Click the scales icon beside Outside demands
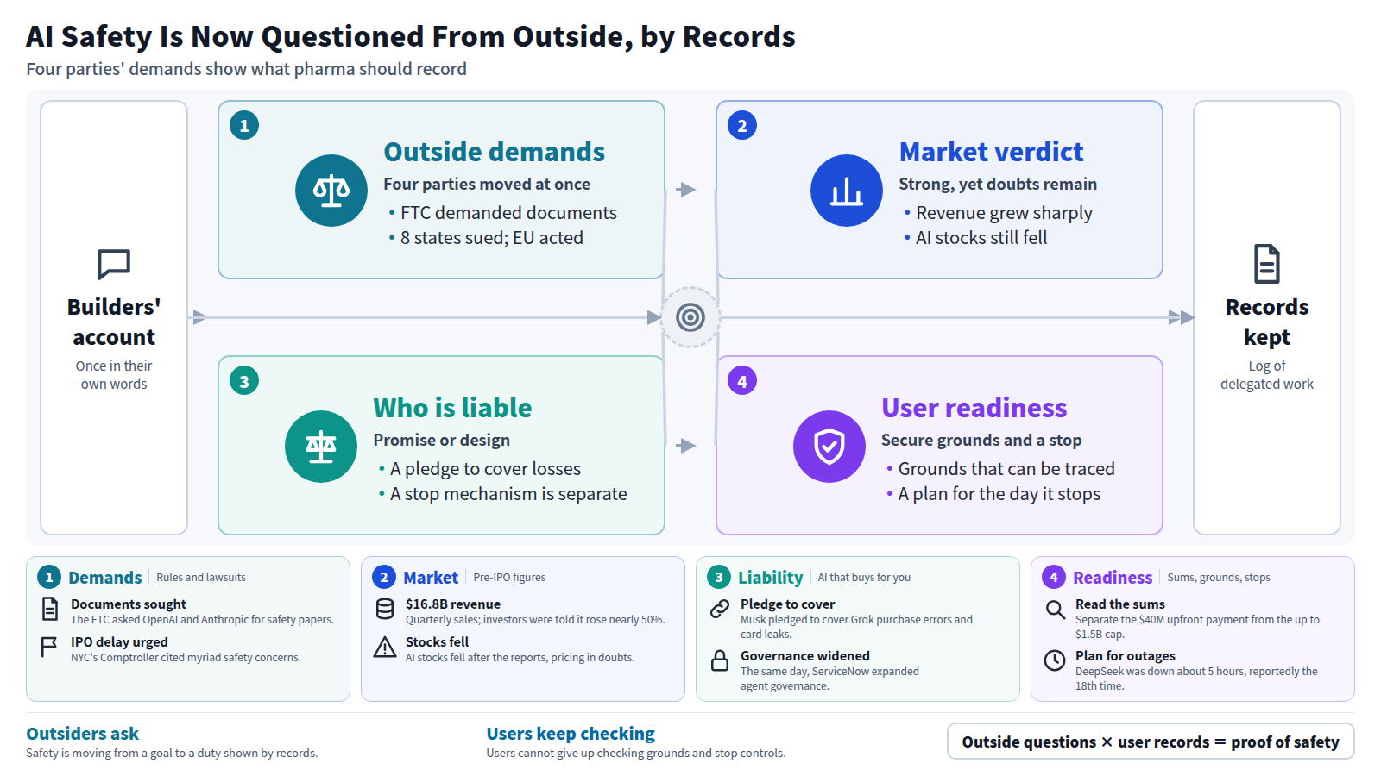1381x776 pixels. click(331, 191)
